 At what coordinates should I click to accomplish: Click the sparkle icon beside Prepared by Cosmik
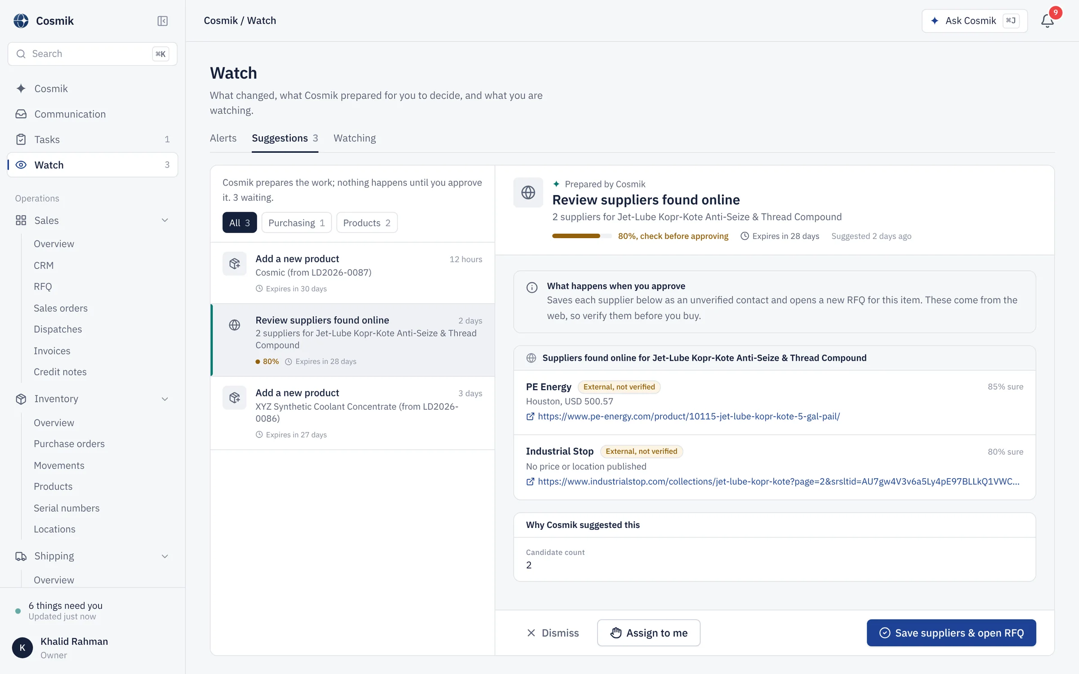point(556,184)
